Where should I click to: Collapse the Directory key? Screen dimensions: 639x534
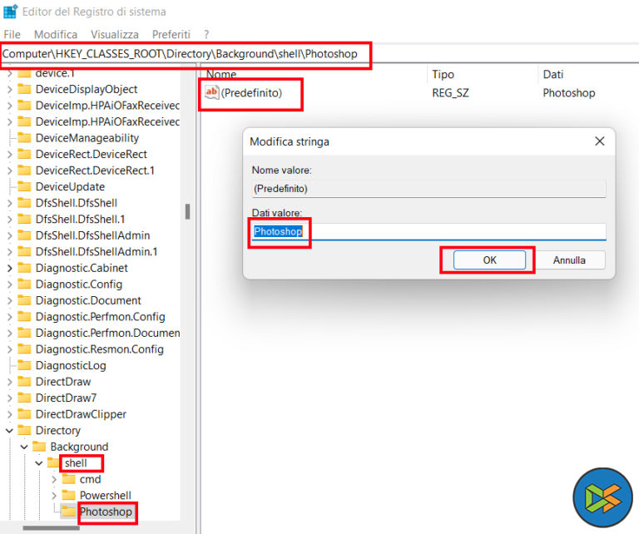9,431
